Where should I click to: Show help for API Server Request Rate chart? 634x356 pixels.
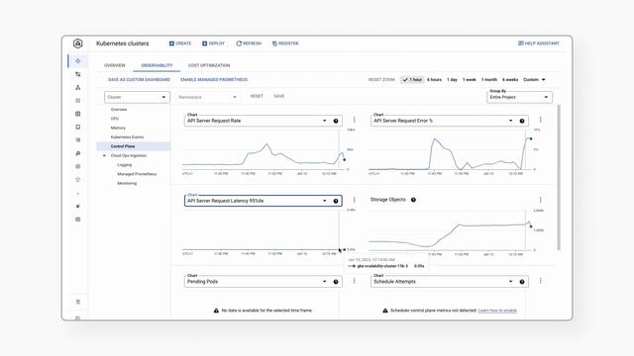click(x=336, y=121)
